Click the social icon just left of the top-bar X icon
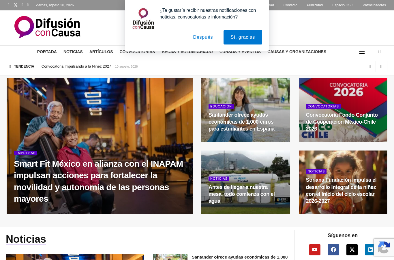 (9, 5)
